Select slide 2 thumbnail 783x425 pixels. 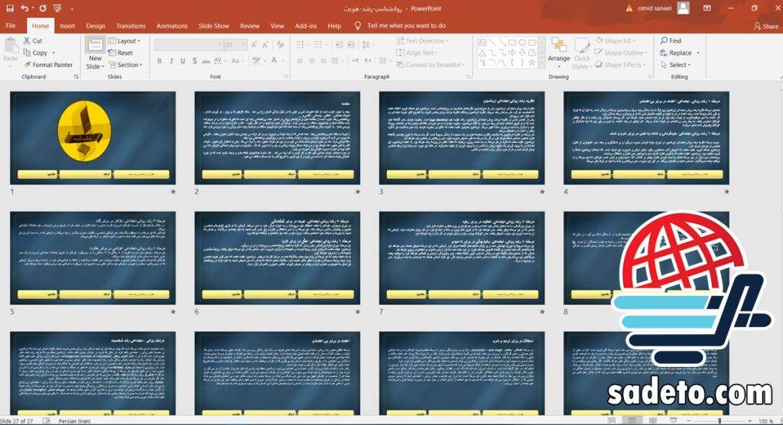tap(277, 138)
